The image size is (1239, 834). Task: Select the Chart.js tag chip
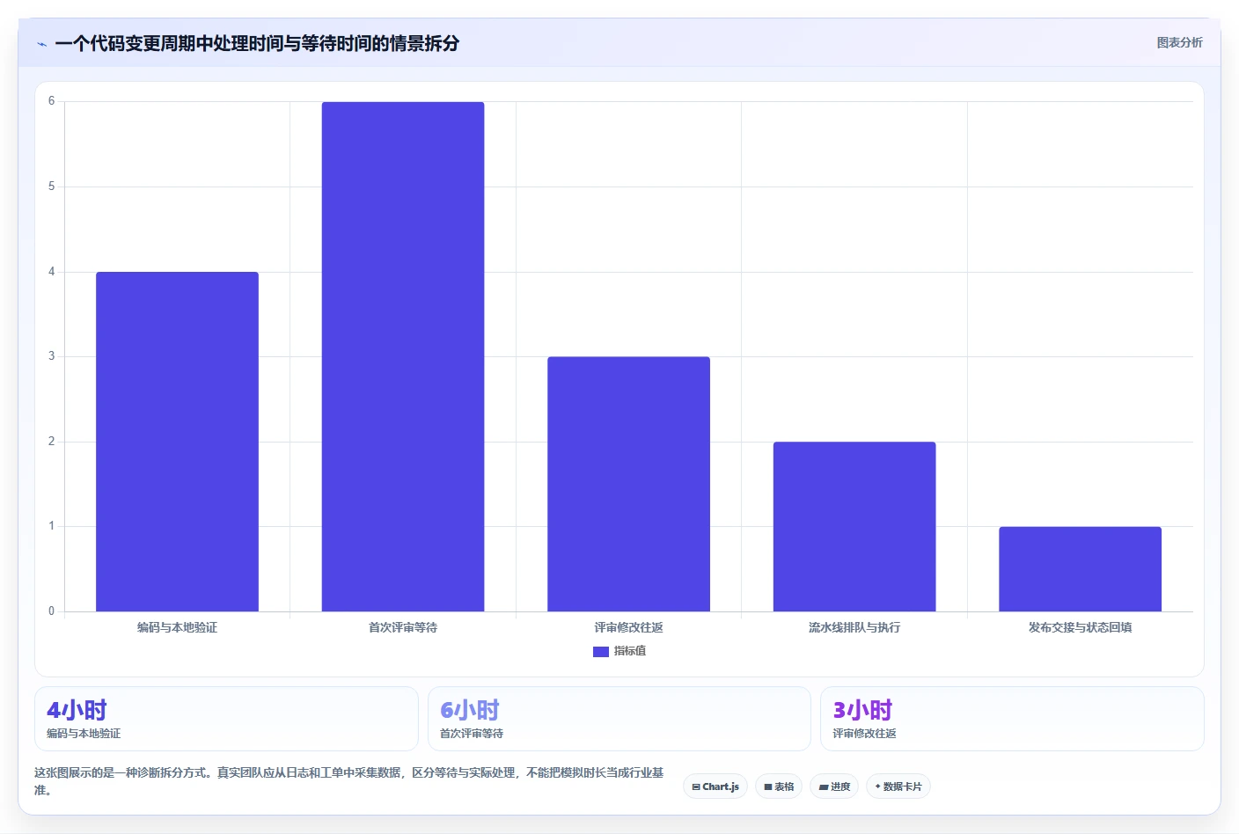click(x=715, y=786)
